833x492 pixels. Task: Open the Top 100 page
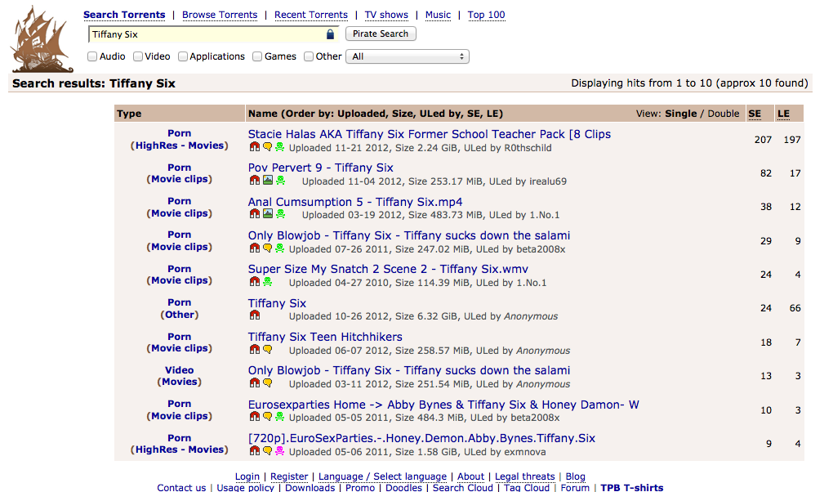click(487, 15)
